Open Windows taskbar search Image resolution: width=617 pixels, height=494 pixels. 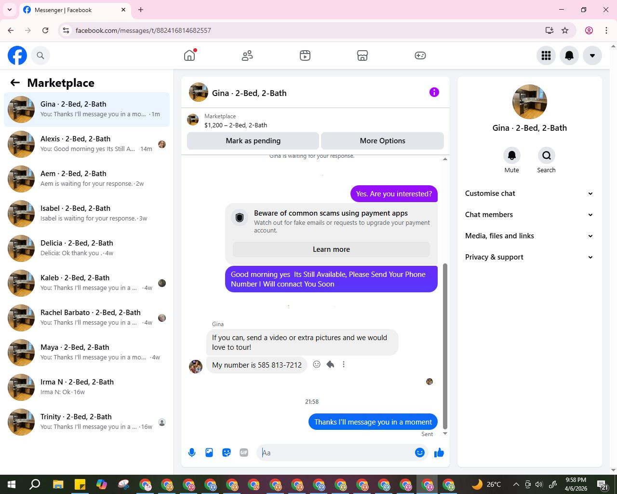(x=35, y=484)
